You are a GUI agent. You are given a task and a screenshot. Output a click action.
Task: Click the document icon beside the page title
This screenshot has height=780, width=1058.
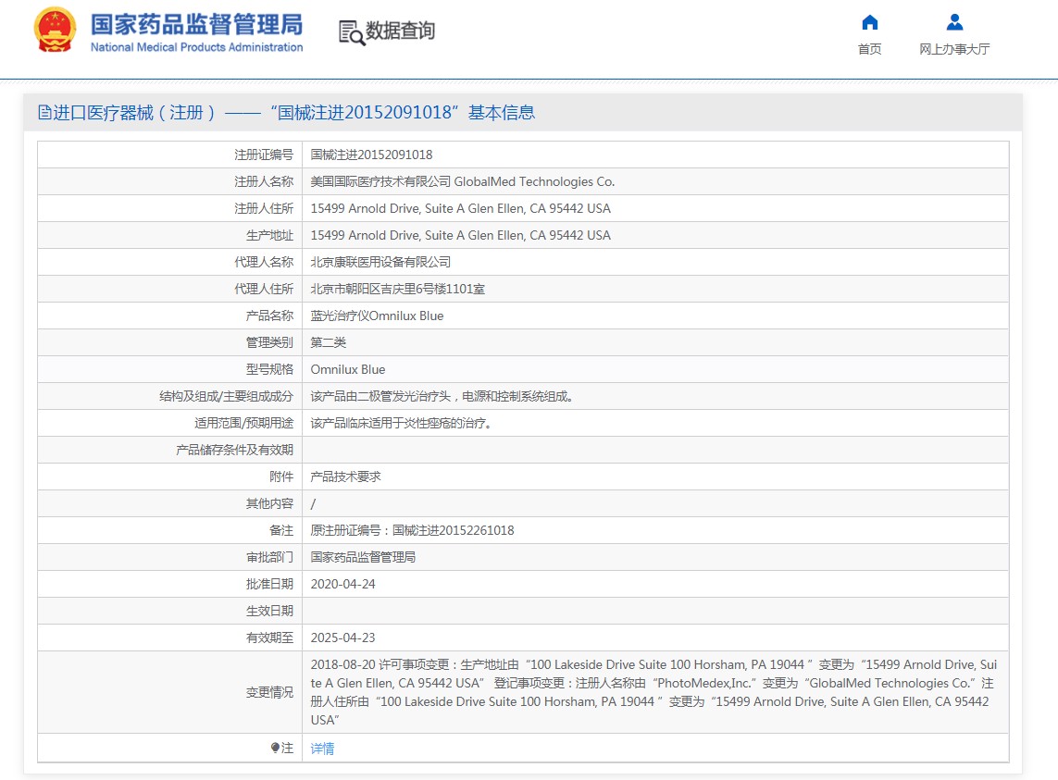point(44,113)
